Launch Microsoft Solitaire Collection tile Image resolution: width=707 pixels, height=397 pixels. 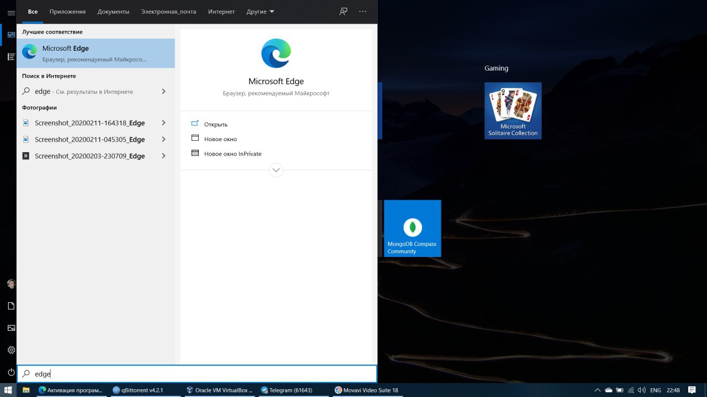pyautogui.click(x=513, y=111)
